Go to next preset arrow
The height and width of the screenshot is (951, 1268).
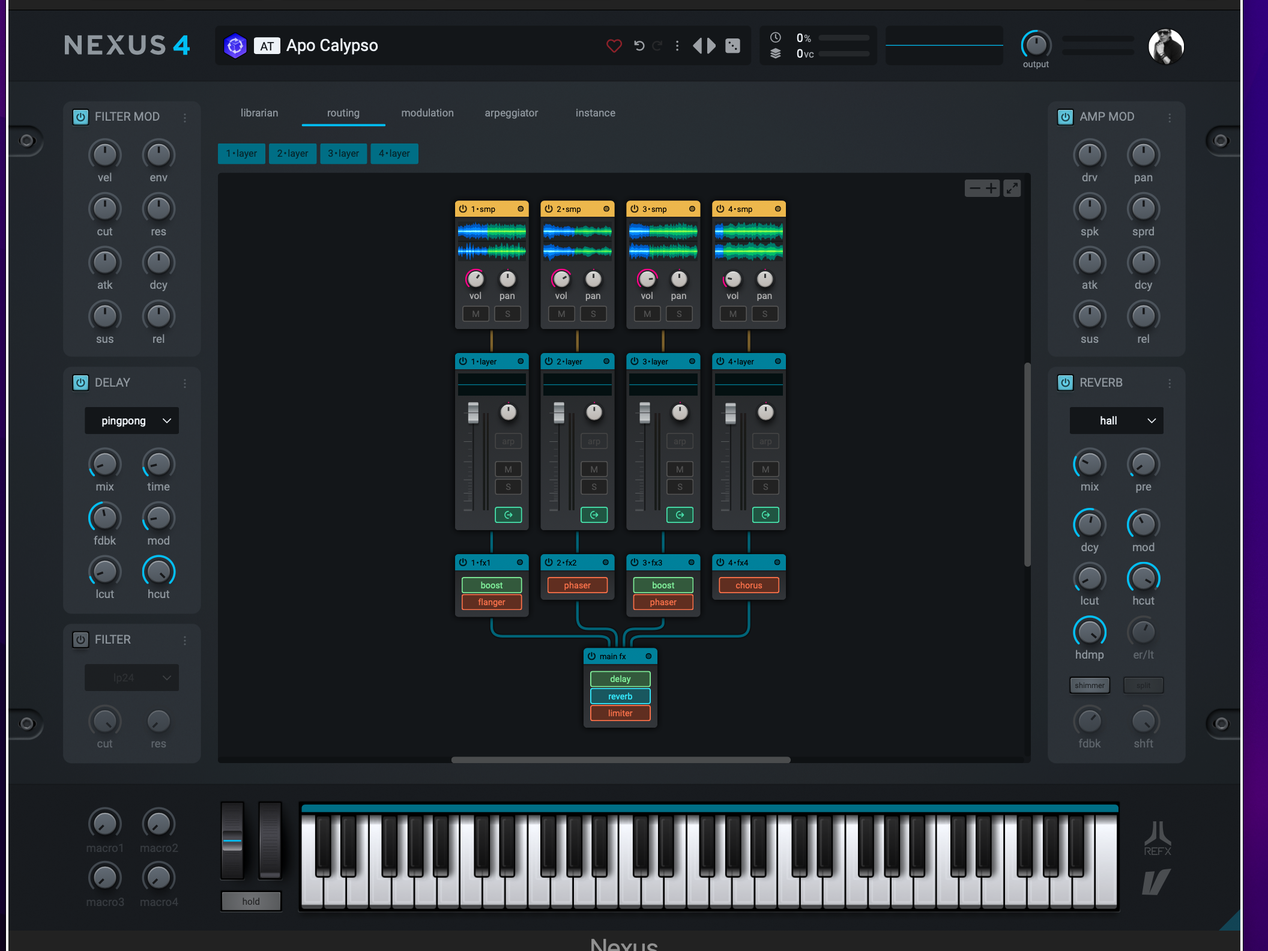pyautogui.click(x=712, y=46)
